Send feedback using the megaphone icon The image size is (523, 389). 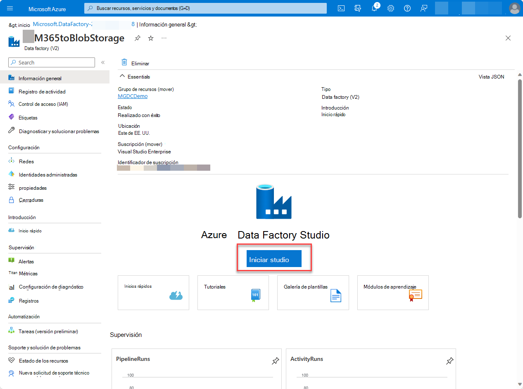[x=424, y=8]
